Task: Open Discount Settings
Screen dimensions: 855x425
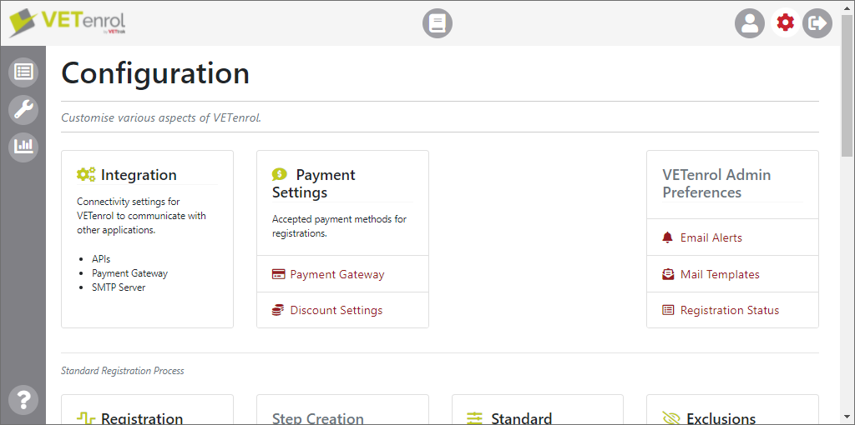Action: pyautogui.click(x=336, y=310)
